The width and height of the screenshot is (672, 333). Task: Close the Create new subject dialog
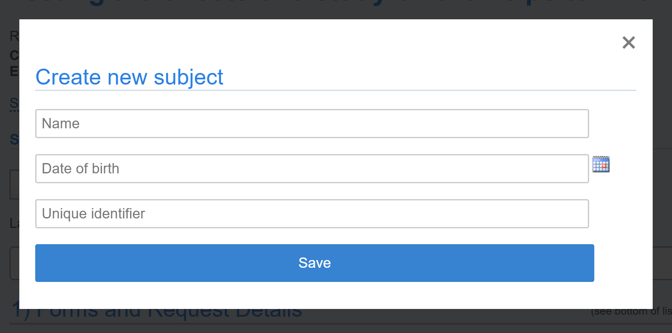point(628,42)
